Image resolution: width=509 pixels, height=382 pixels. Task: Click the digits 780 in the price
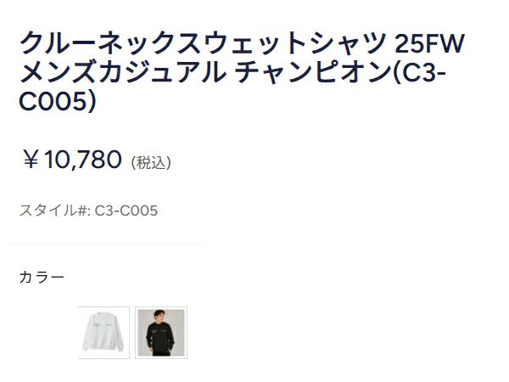click(x=99, y=160)
